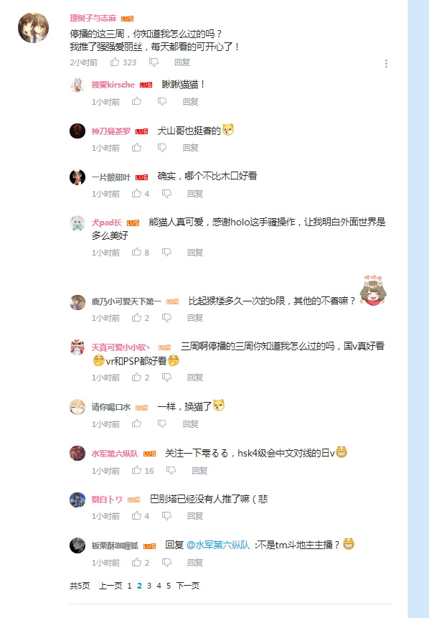Screen dimensions: 429x618
Task: Like 水军第六纵队's comment with 16 likes
Action: click(136, 470)
